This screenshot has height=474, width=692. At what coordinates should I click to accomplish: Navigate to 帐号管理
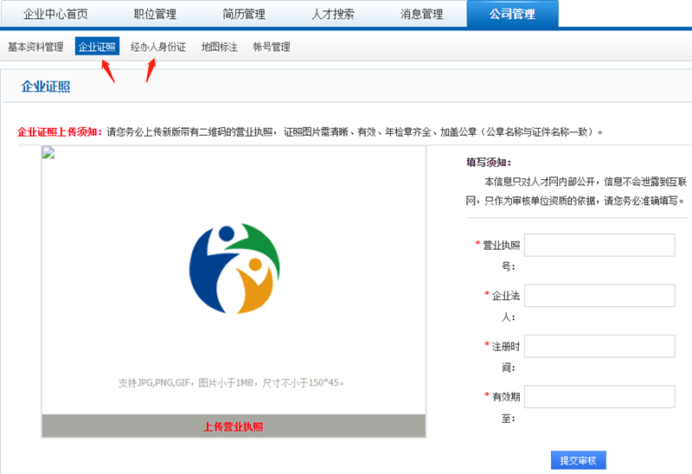point(272,47)
